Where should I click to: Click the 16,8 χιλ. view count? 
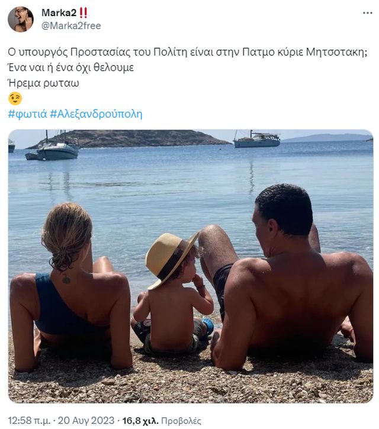tap(140, 420)
